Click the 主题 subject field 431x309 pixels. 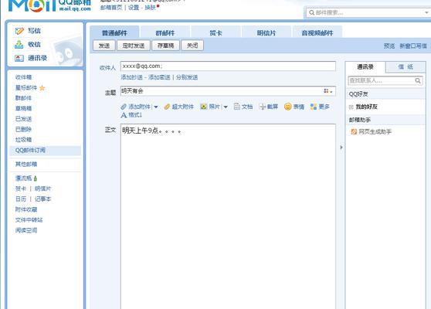[228, 91]
